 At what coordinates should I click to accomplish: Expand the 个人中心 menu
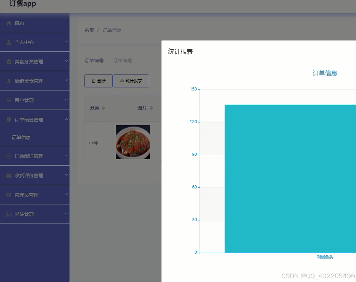(34, 42)
